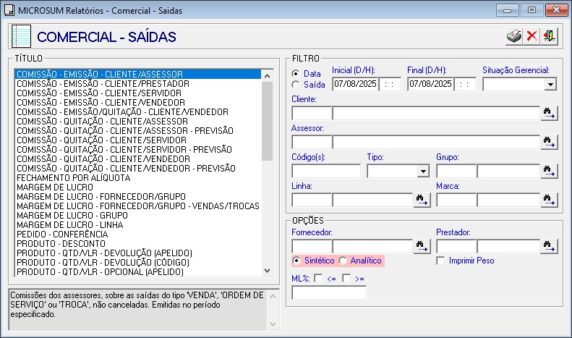Enable the Imprimir Peso checkbox

[x=440, y=261]
